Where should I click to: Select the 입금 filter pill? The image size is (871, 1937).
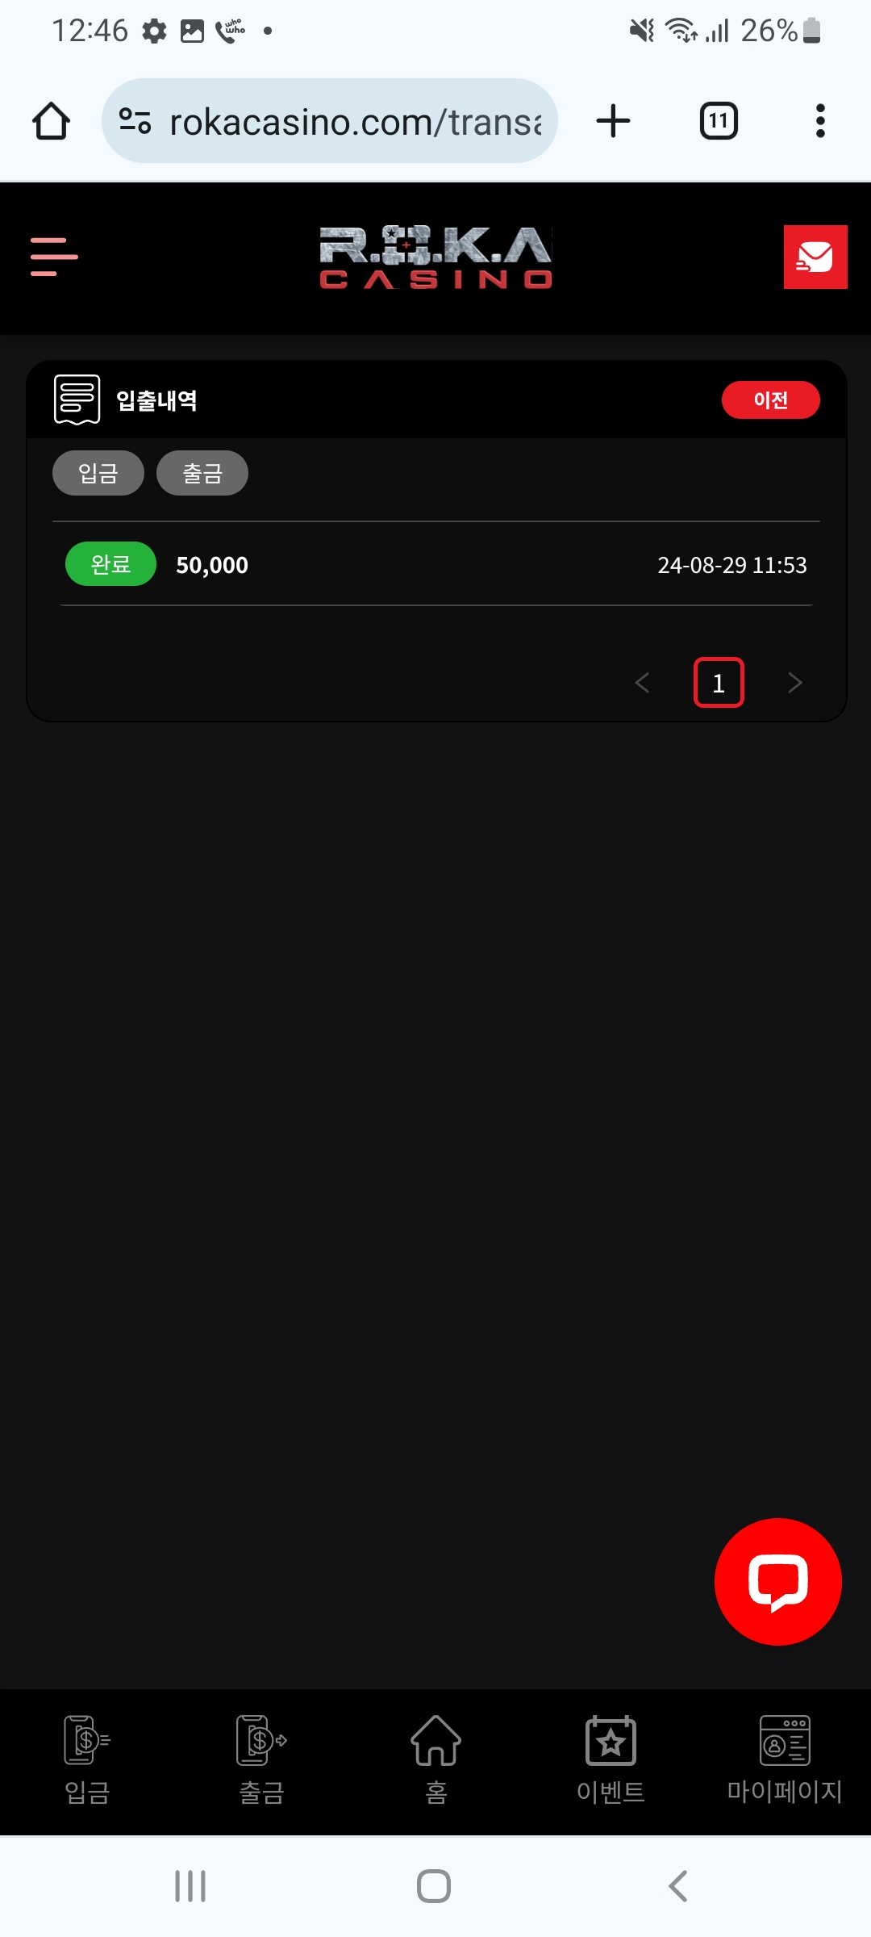(98, 473)
